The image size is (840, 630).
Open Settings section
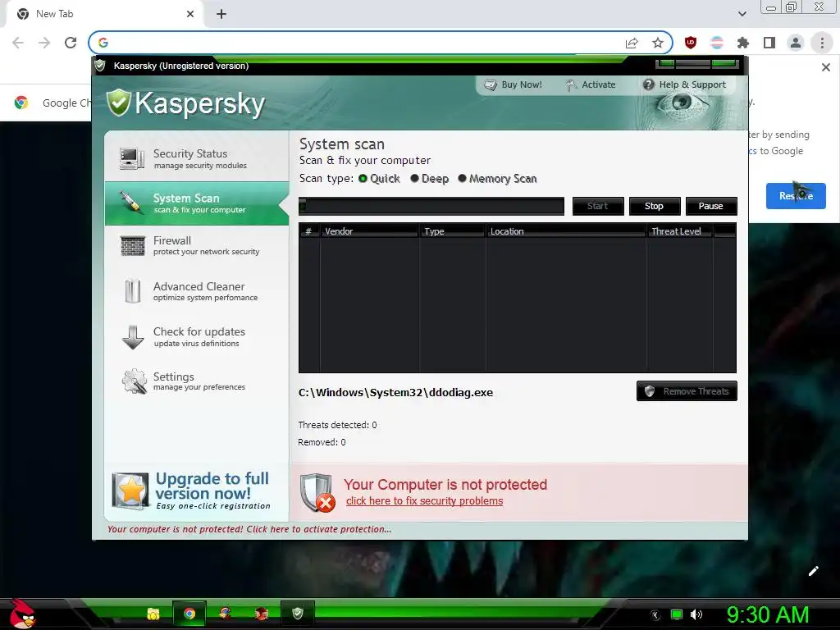pos(197,381)
